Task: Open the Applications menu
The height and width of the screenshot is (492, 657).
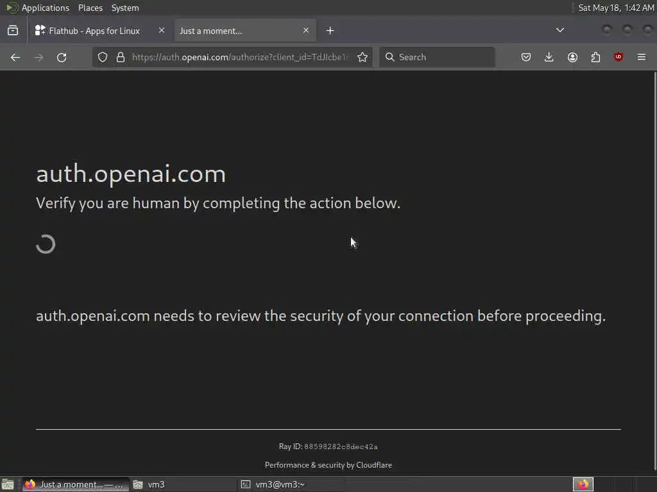Action: click(x=46, y=8)
